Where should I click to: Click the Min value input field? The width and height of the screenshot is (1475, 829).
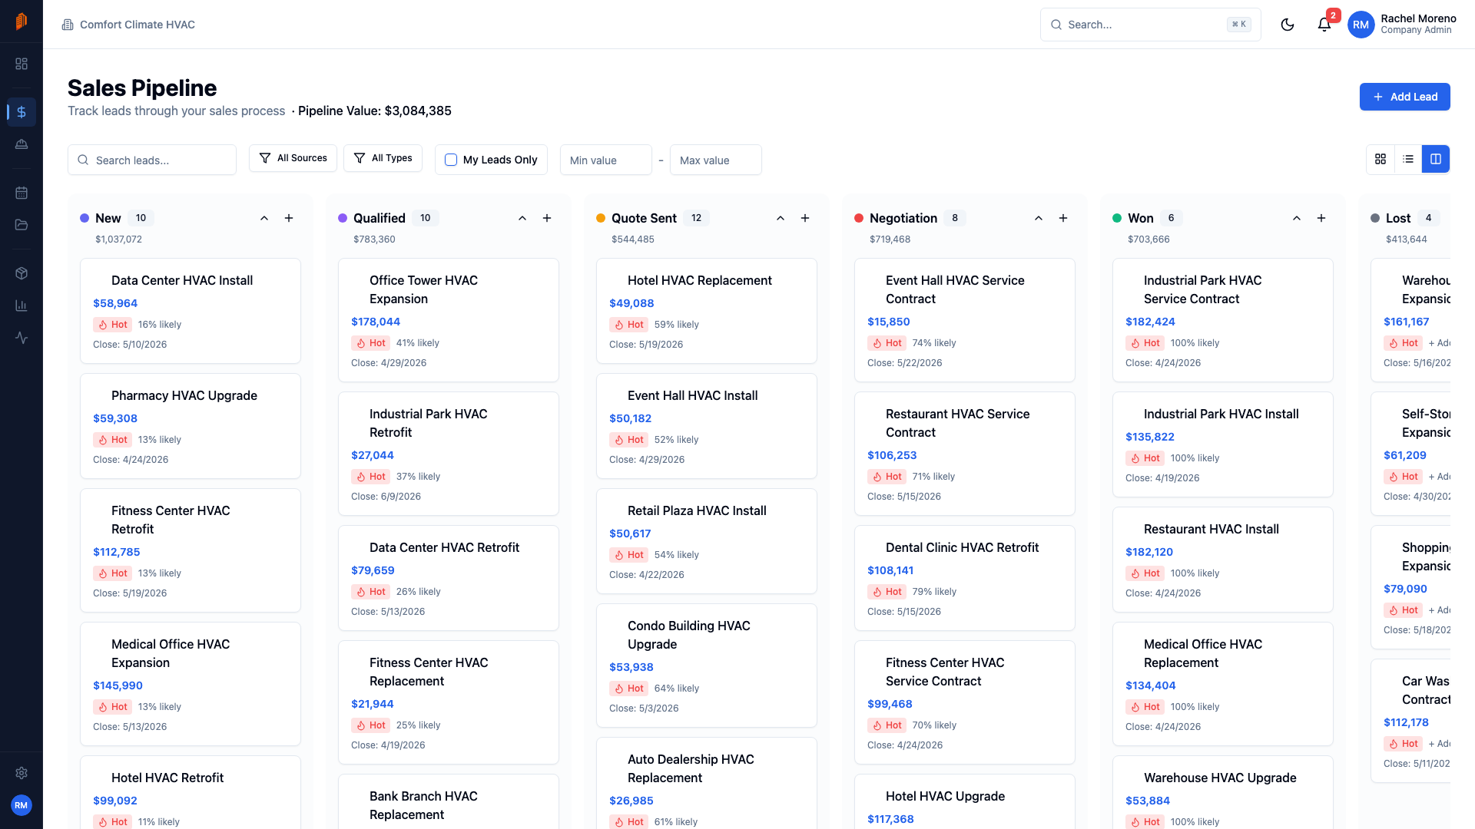605,160
